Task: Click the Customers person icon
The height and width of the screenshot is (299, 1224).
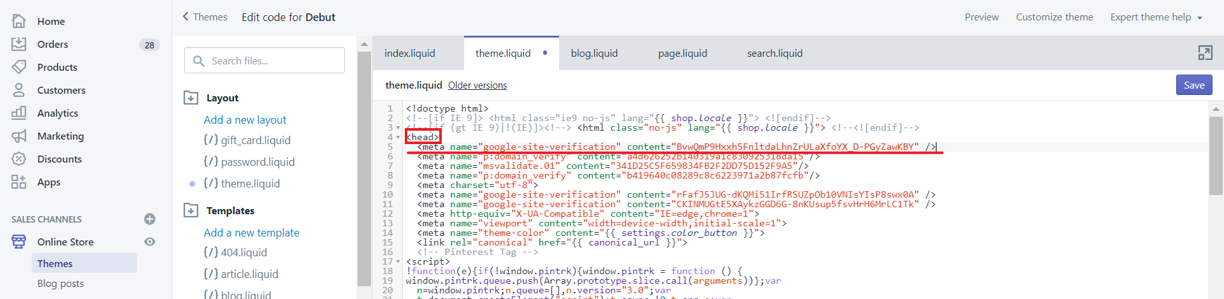Action: 19,90
